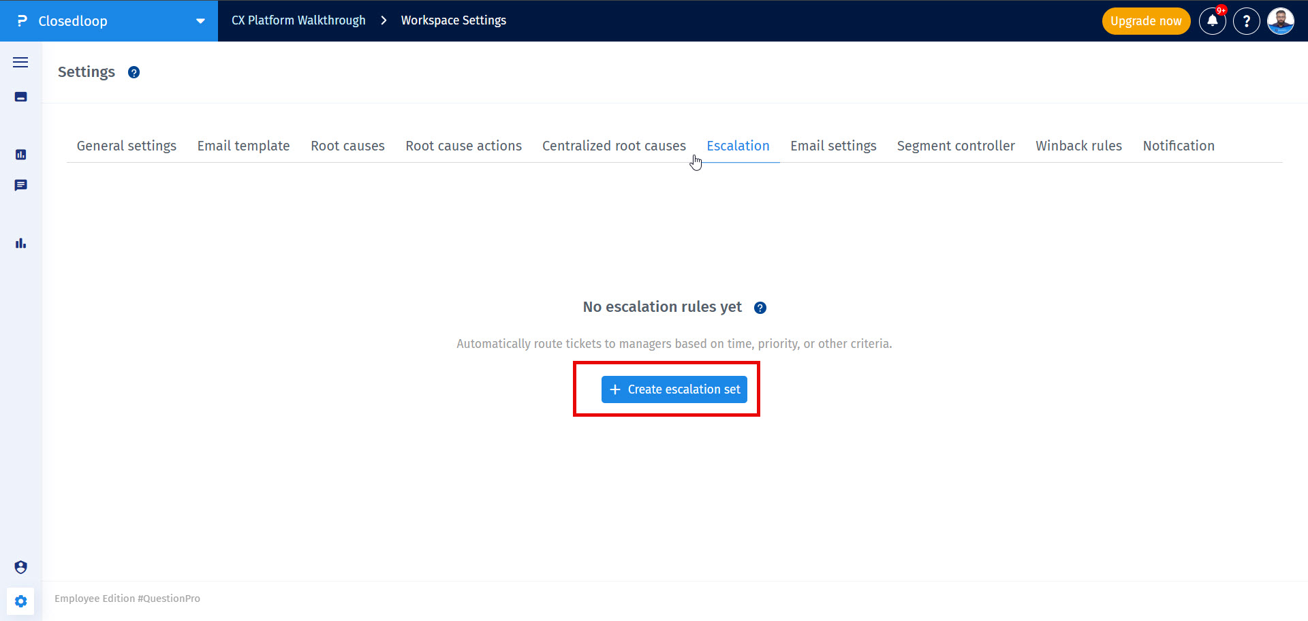The width and height of the screenshot is (1308, 621).
Task: Switch to the General settings tab
Action: pyautogui.click(x=127, y=146)
